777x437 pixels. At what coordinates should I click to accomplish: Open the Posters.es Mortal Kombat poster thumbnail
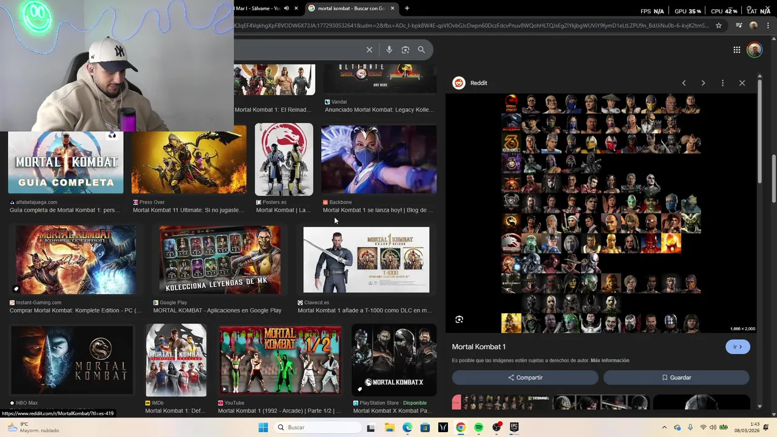[x=284, y=160]
